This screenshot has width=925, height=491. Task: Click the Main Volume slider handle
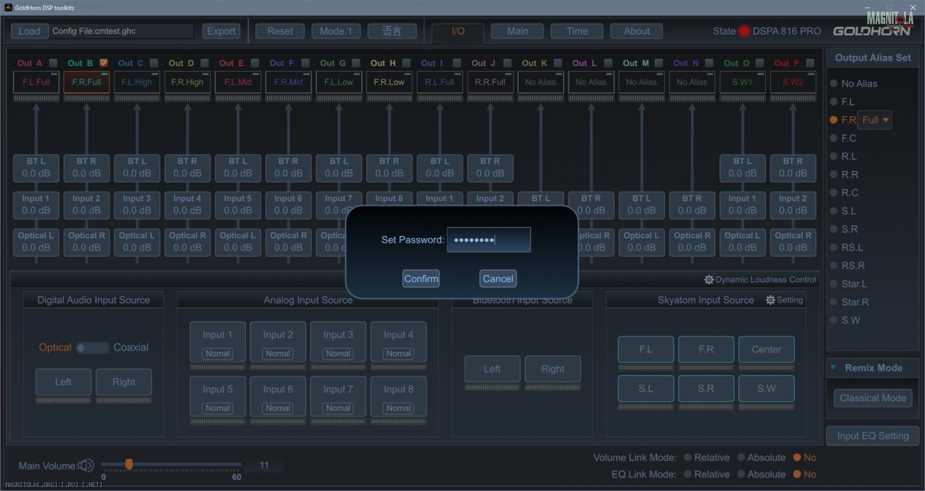[x=129, y=464]
